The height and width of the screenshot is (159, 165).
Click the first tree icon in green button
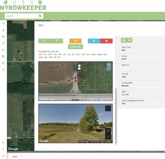124,40
